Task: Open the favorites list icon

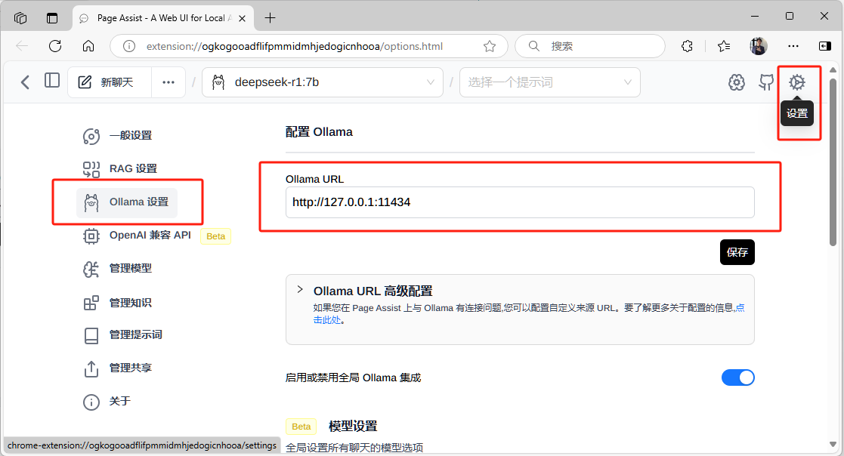Action: pos(724,46)
